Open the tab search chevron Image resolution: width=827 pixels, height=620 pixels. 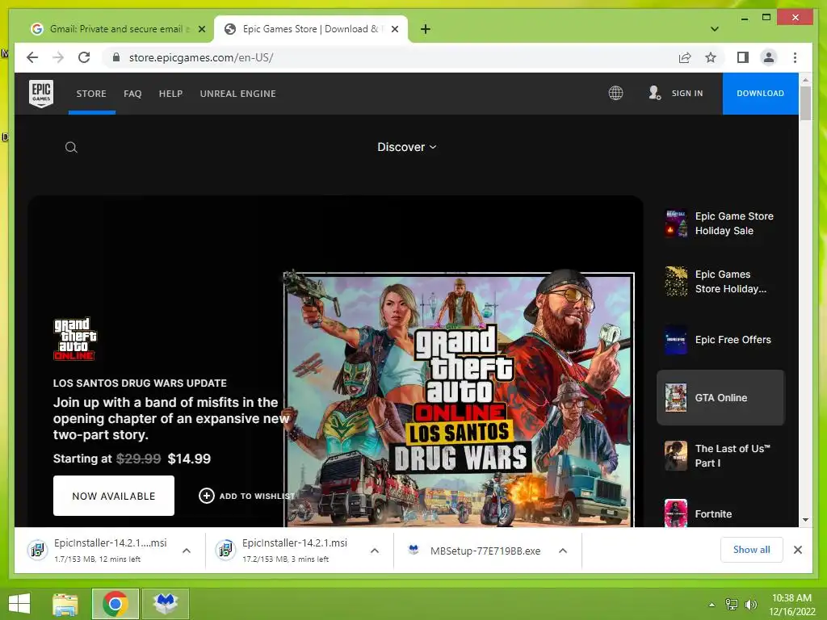714,29
